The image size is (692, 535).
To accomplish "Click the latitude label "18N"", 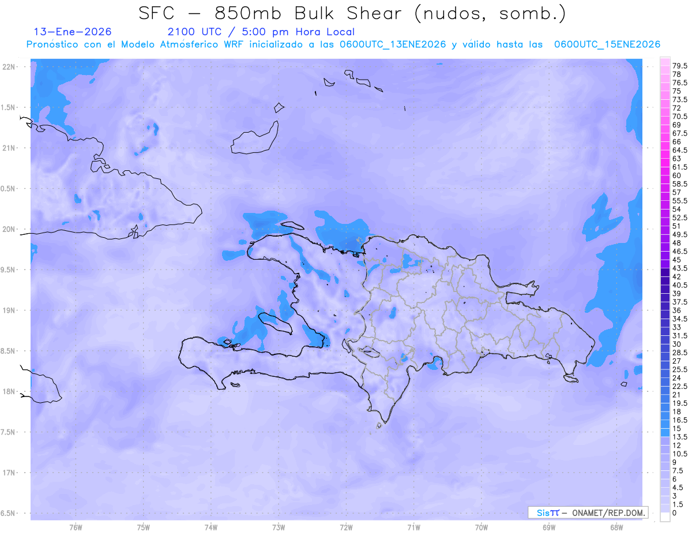I will point(10,391).
